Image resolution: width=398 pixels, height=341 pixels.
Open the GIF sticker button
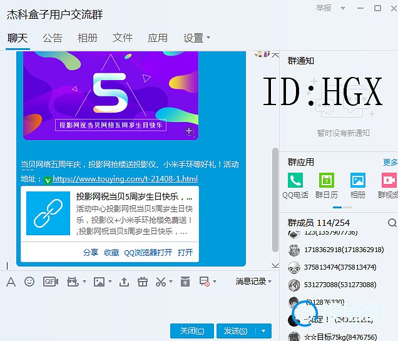coord(51,282)
